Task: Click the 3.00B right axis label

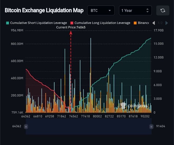Action: pyautogui.click(x=158, y=99)
